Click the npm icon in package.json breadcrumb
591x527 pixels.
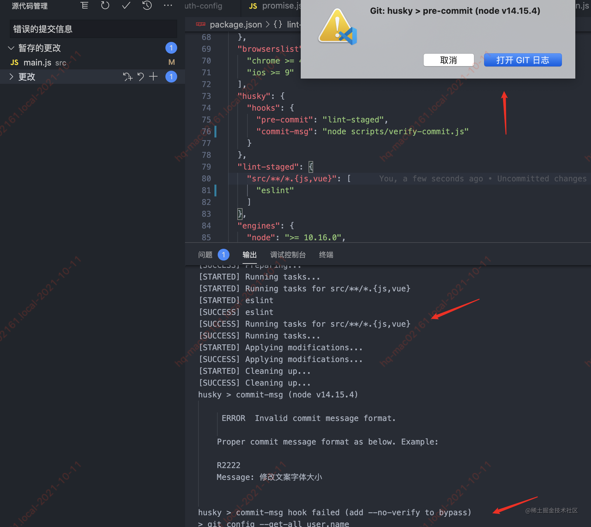coord(201,24)
